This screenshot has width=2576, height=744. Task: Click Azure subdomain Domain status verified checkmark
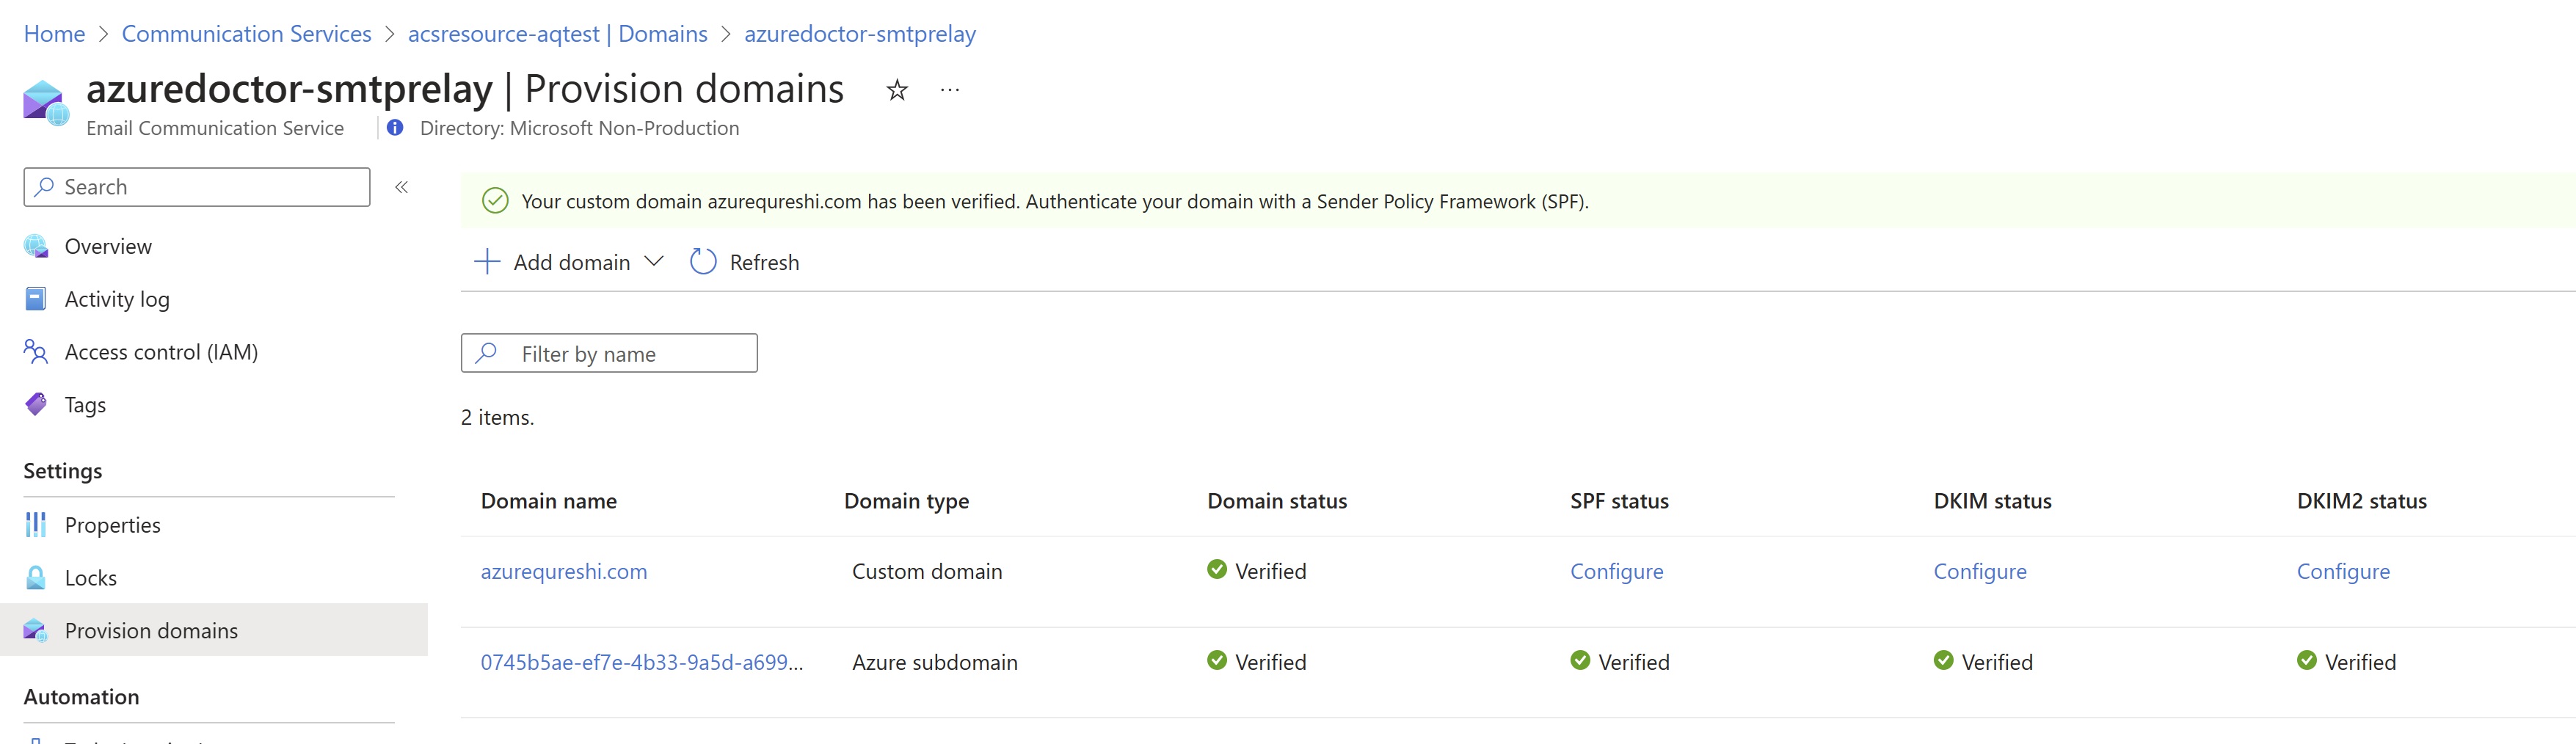pos(1217,660)
